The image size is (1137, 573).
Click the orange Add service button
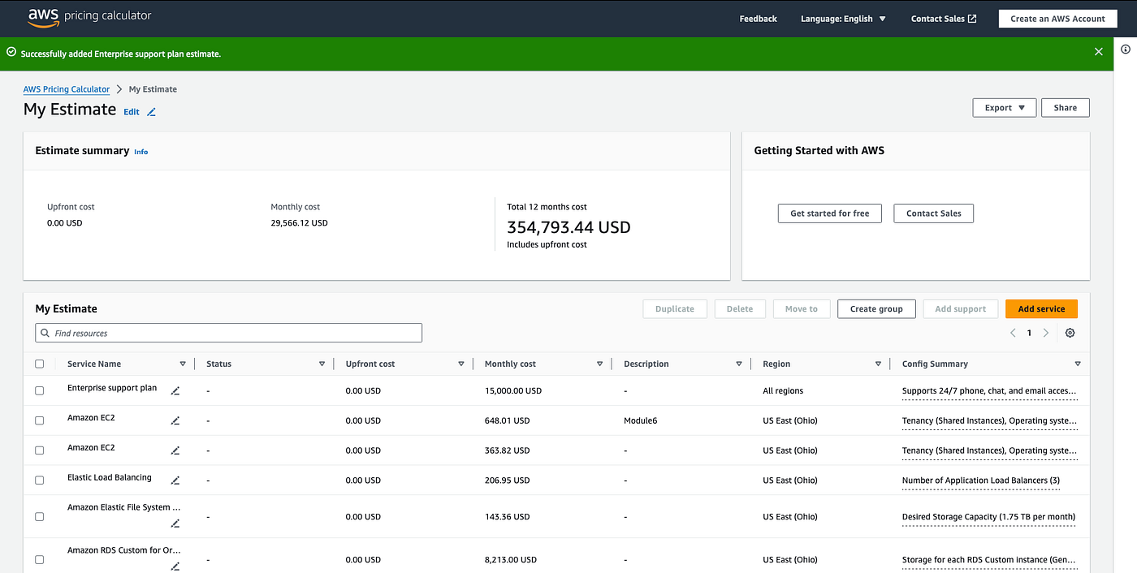(1041, 309)
